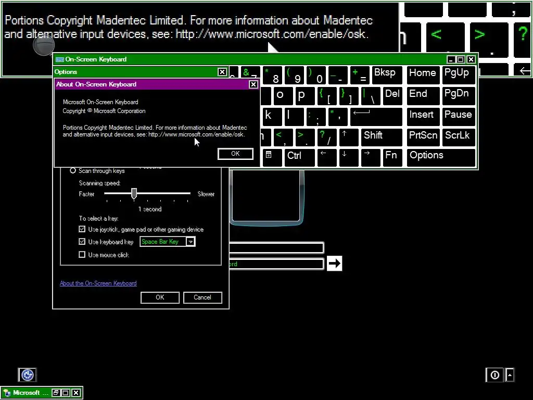This screenshot has width=533, height=400.
Task: Open the Space Bar Key dropdown
Action: (x=191, y=242)
